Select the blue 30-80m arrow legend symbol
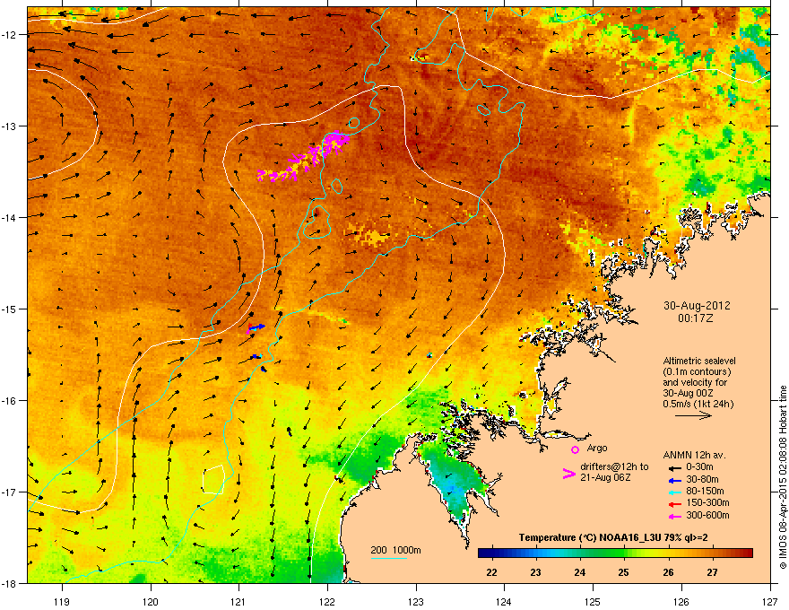 pyautogui.click(x=674, y=481)
